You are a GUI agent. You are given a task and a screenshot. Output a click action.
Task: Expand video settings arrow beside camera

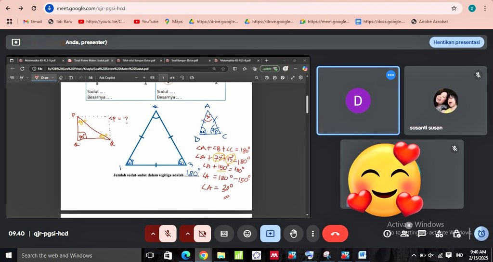pos(188,234)
